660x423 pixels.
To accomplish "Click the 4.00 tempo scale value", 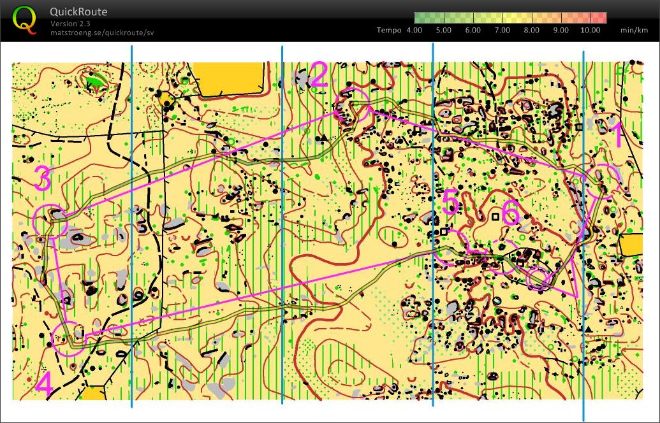I will point(414,30).
